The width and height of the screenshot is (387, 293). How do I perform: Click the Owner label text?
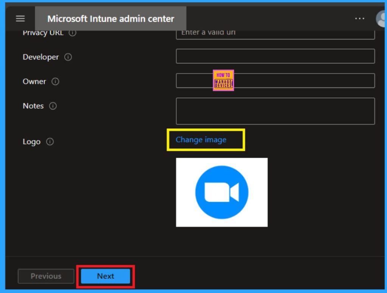coord(34,82)
